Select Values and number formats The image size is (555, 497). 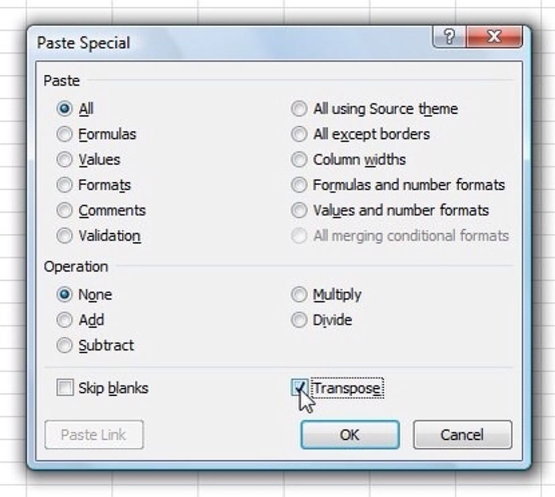299,211
